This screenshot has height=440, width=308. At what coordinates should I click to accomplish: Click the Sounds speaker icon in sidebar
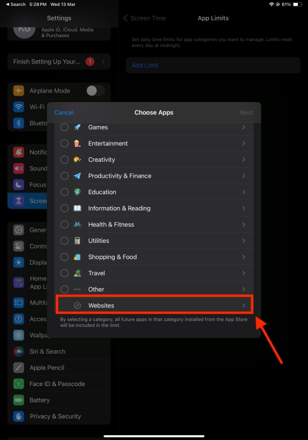tap(19, 168)
